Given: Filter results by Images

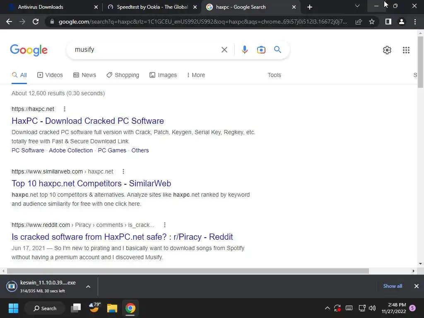Looking at the screenshot, I should tap(163, 75).
